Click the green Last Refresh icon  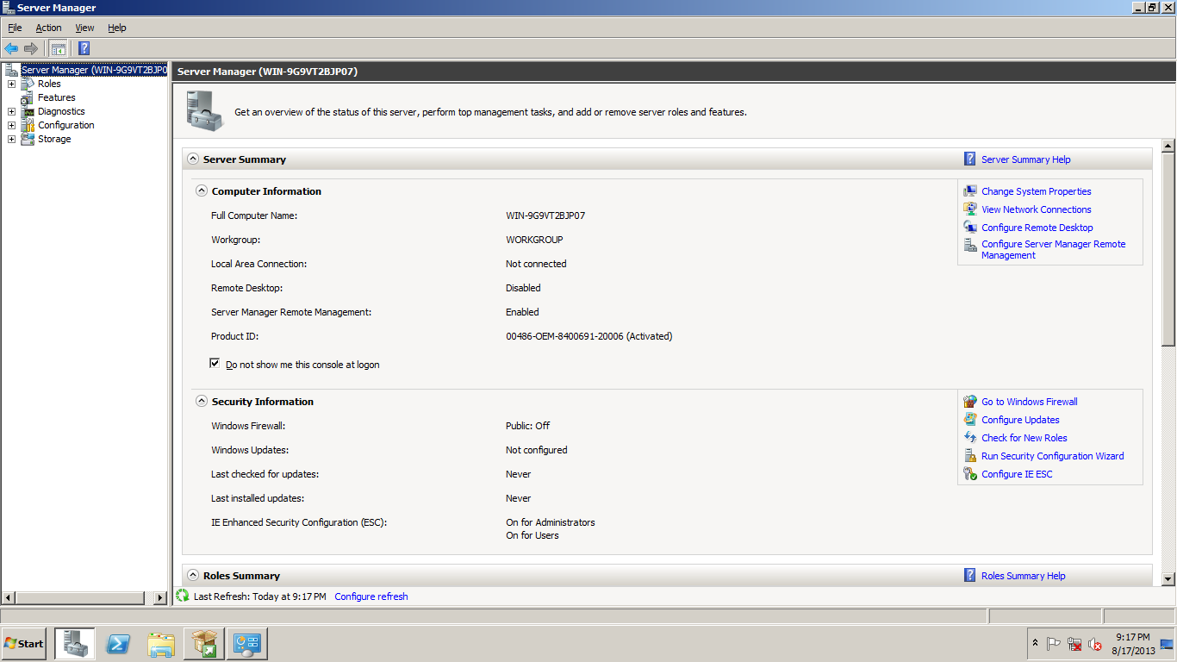[x=183, y=596]
